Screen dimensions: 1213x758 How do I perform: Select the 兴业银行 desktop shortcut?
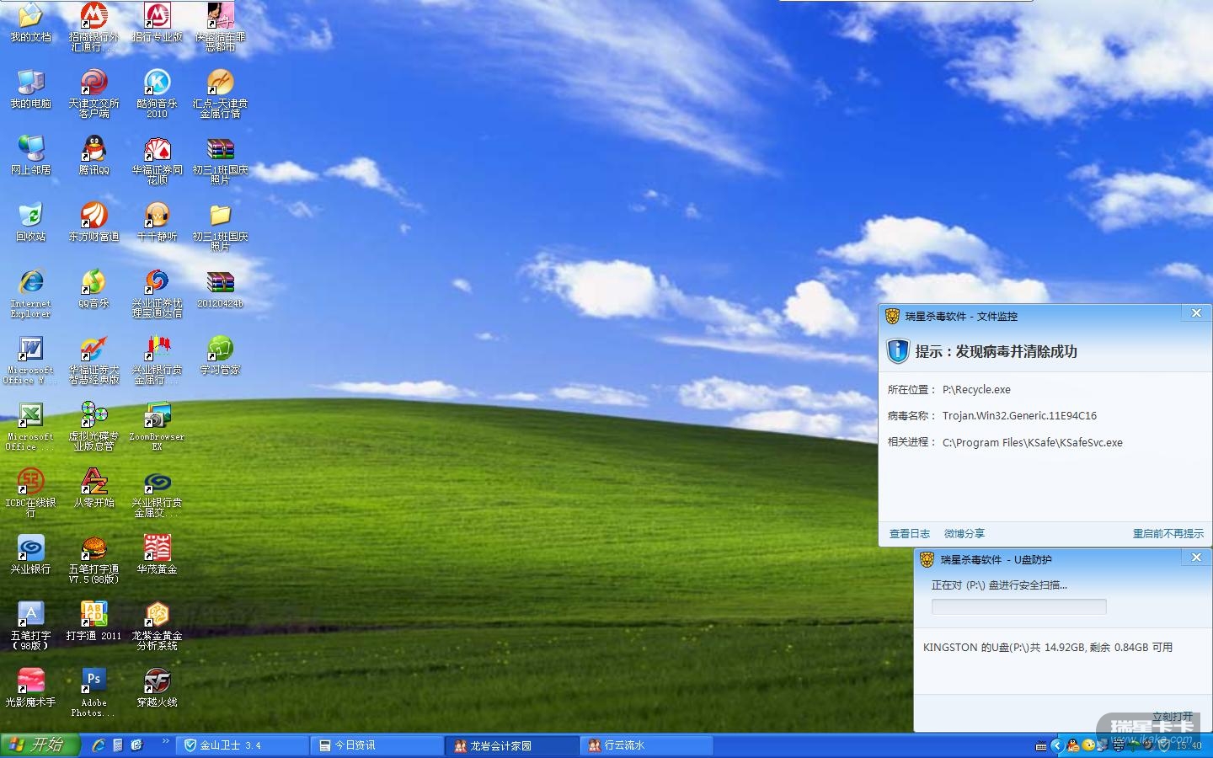pos(30,554)
